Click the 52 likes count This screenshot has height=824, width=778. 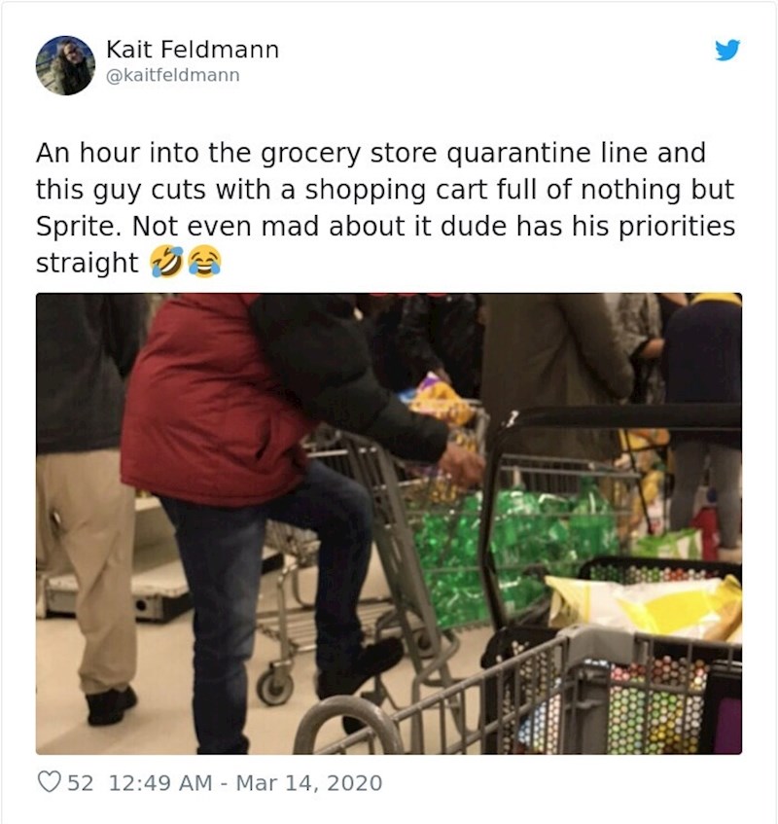point(81,782)
